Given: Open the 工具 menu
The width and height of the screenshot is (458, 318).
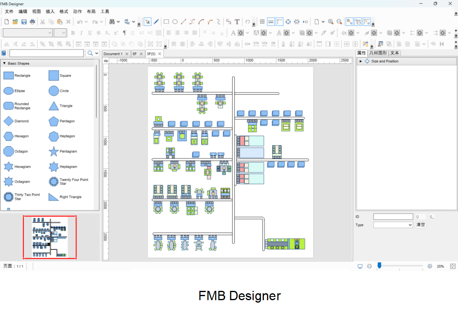Looking at the screenshot, I should click(105, 11).
